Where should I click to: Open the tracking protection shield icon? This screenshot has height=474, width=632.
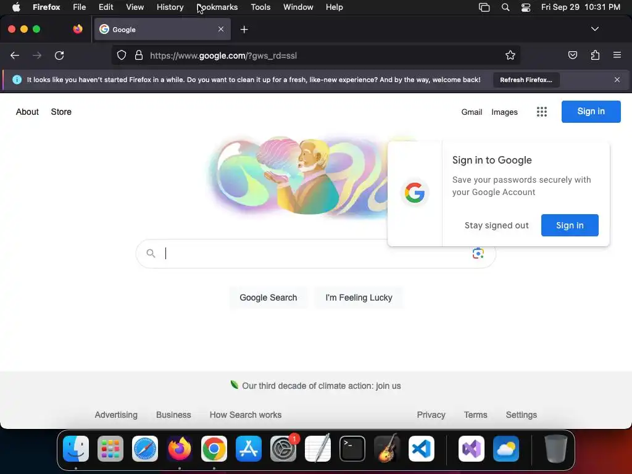122,55
